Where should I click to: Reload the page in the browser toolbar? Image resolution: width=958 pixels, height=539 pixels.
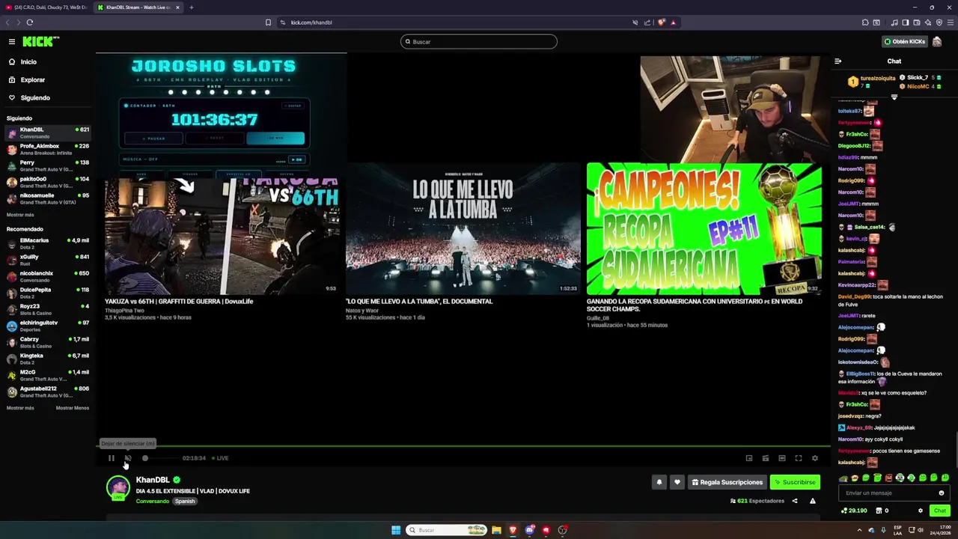tap(30, 22)
